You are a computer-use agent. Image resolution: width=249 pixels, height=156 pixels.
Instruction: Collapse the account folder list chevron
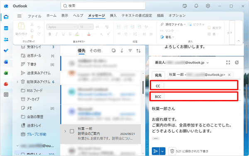click(17, 146)
